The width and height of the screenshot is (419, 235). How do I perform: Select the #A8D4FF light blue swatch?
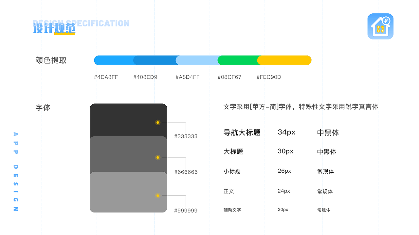click(196, 60)
